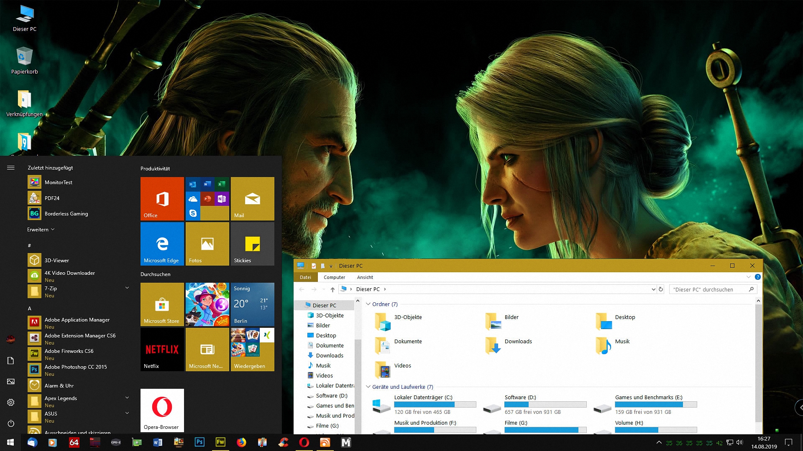Click Photoshop icon in taskbar
Viewport: 803px width, 451px height.
click(199, 442)
